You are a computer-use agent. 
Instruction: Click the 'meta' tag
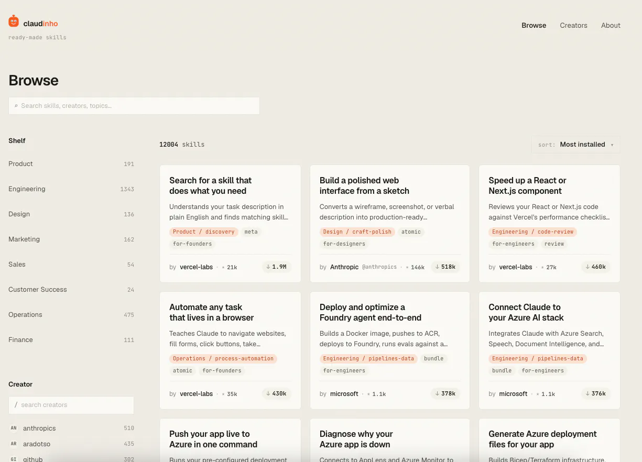(251, 232)
